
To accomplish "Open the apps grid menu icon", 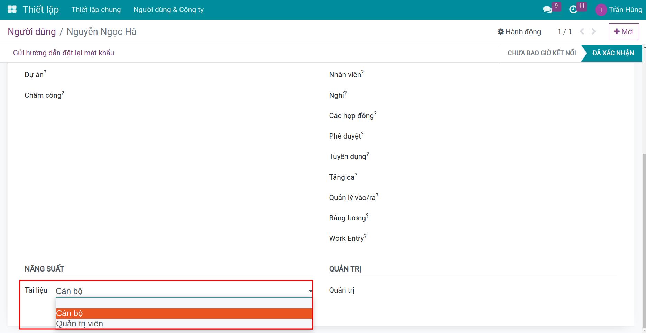I will [12, 9].
